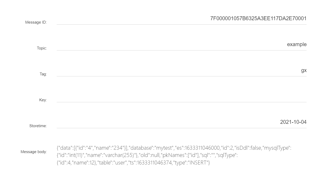Focus the Topic input field
The height and width of the screenshot is (187, 312).
click(x=182, y=45)
